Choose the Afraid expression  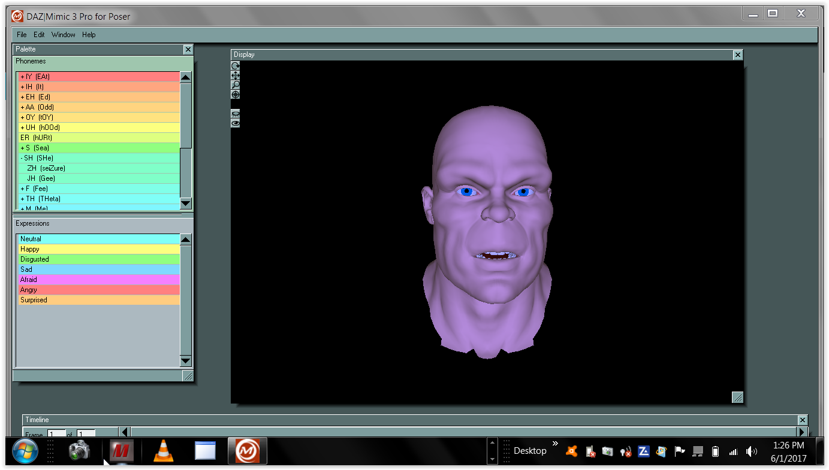99,280
